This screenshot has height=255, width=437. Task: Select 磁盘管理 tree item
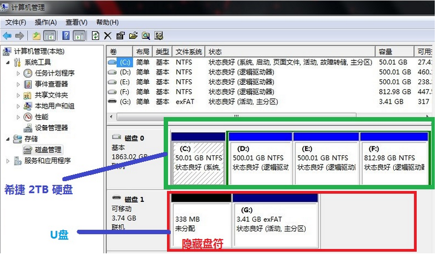point(48,150)
